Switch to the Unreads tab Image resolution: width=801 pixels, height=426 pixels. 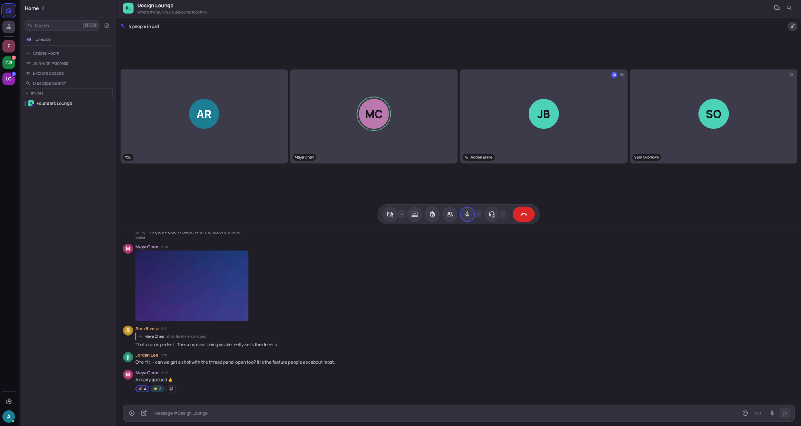43,40
